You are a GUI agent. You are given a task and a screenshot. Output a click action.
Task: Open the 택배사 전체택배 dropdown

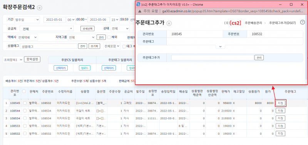tap(27, 37)
